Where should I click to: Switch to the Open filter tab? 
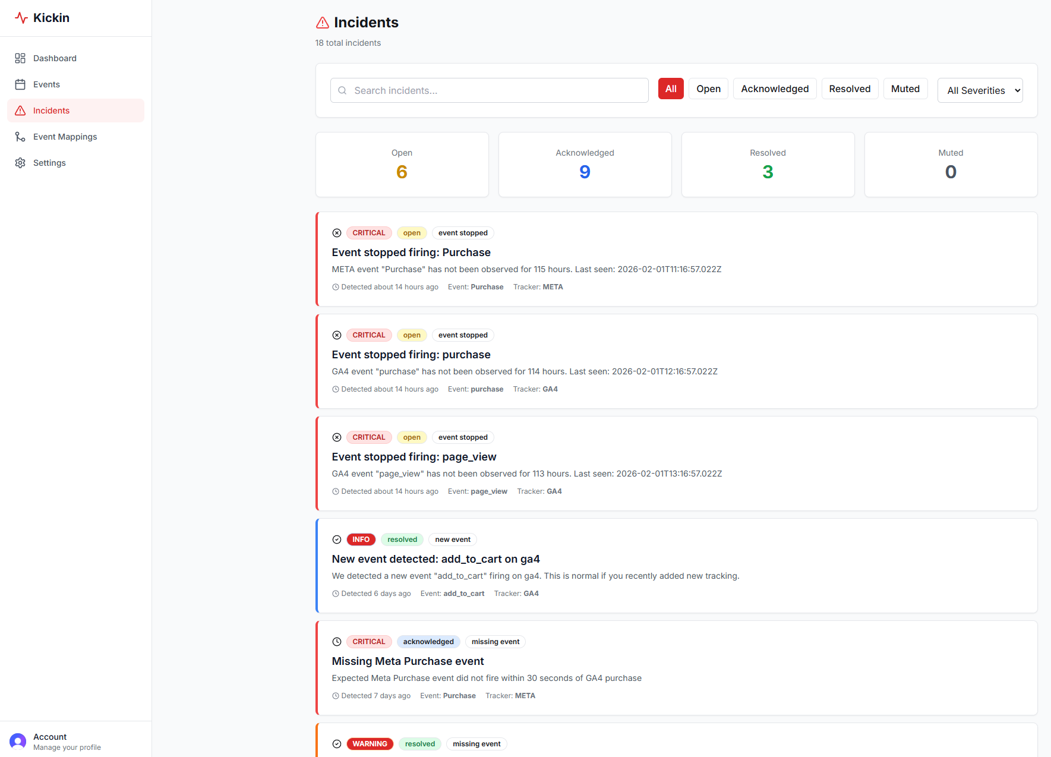coord(708,89)
